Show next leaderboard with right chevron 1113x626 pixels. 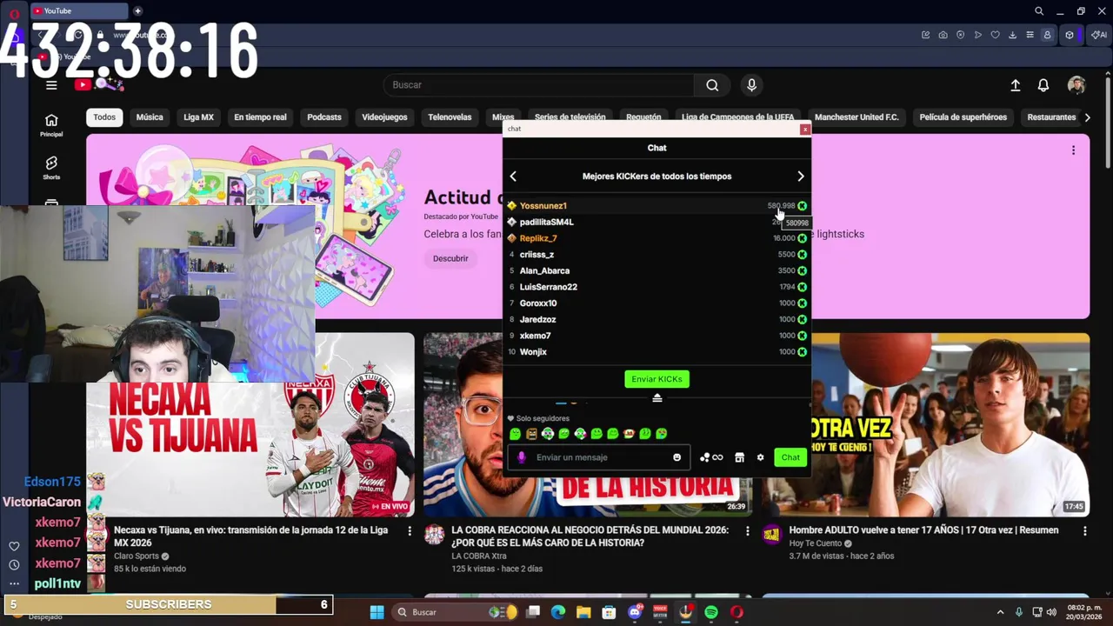click(x=801, y=176)
